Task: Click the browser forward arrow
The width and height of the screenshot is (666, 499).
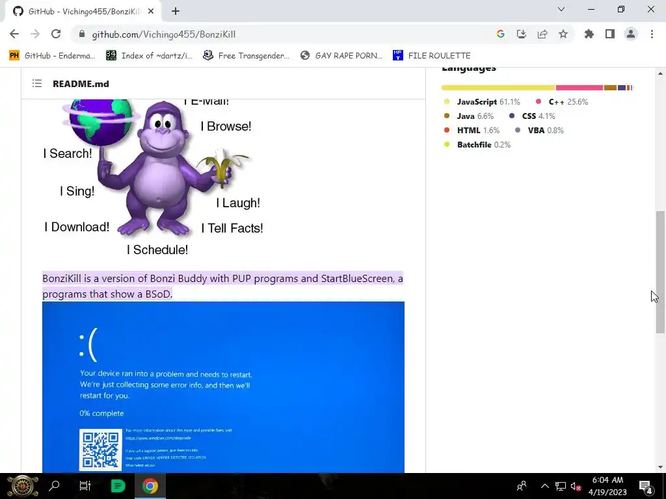Action: [x=35, y=34]
